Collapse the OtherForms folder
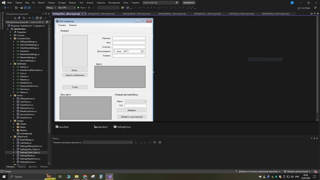 coord(11,136)
